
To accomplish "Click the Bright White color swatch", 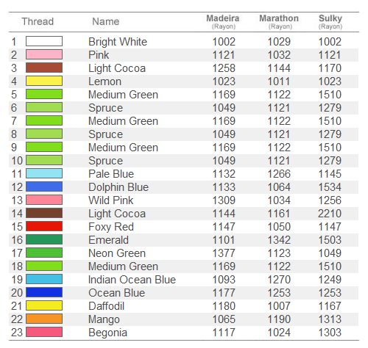I will (x=44, y=41).
